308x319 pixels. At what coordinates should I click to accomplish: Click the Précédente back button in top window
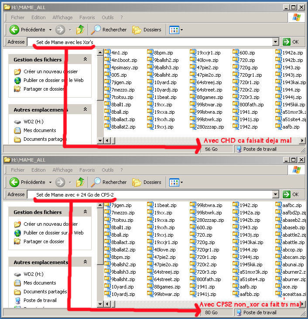pos(27,30)
